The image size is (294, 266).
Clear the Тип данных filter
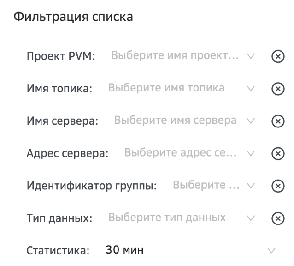click(x=276, y=218)
